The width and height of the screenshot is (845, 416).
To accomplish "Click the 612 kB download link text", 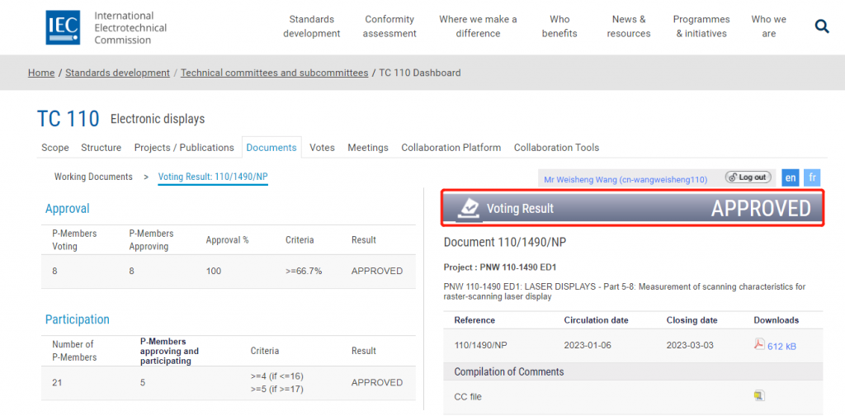I will tap(781, 347).
